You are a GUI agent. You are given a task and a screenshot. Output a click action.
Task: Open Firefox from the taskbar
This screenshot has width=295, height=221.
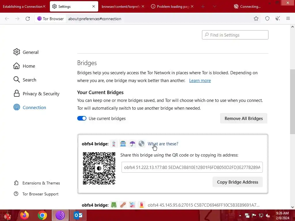pyautogui.click(x=24, y=215)
